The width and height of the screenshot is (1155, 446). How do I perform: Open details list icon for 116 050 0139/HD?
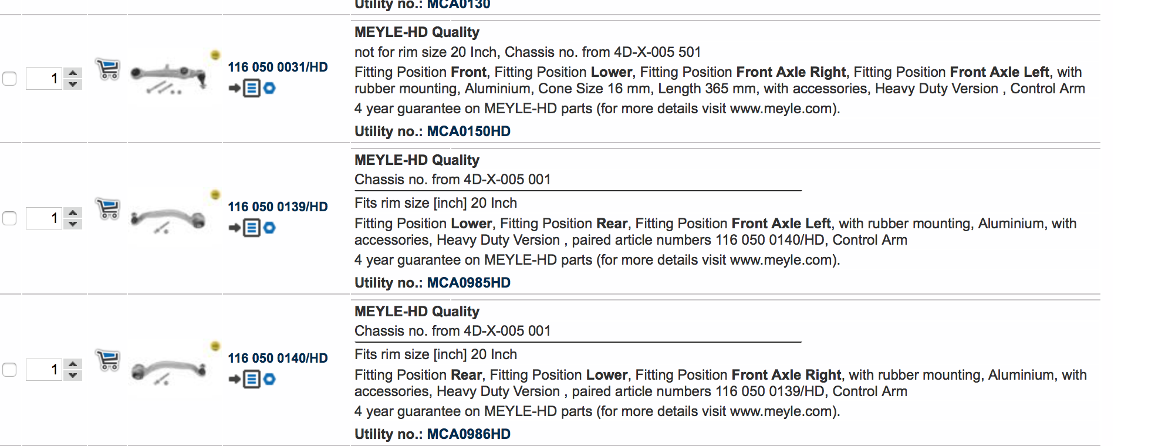click(x=252, y=228)
